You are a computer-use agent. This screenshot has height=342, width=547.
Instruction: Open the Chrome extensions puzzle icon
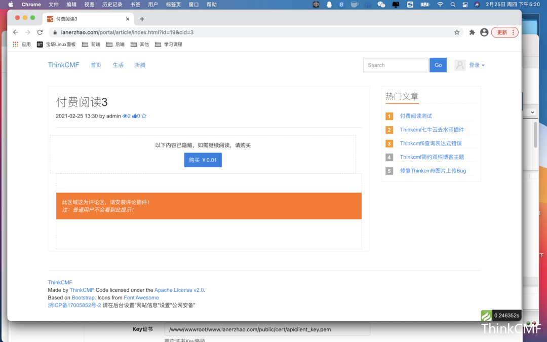[x=472, y=32]
